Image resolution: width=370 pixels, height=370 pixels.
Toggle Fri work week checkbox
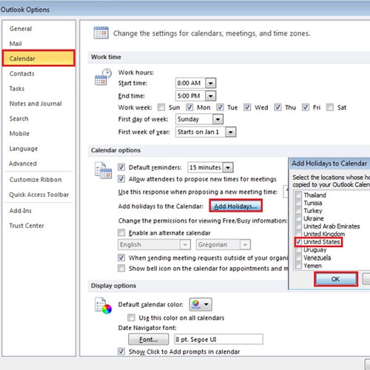[x=306, y=107]
